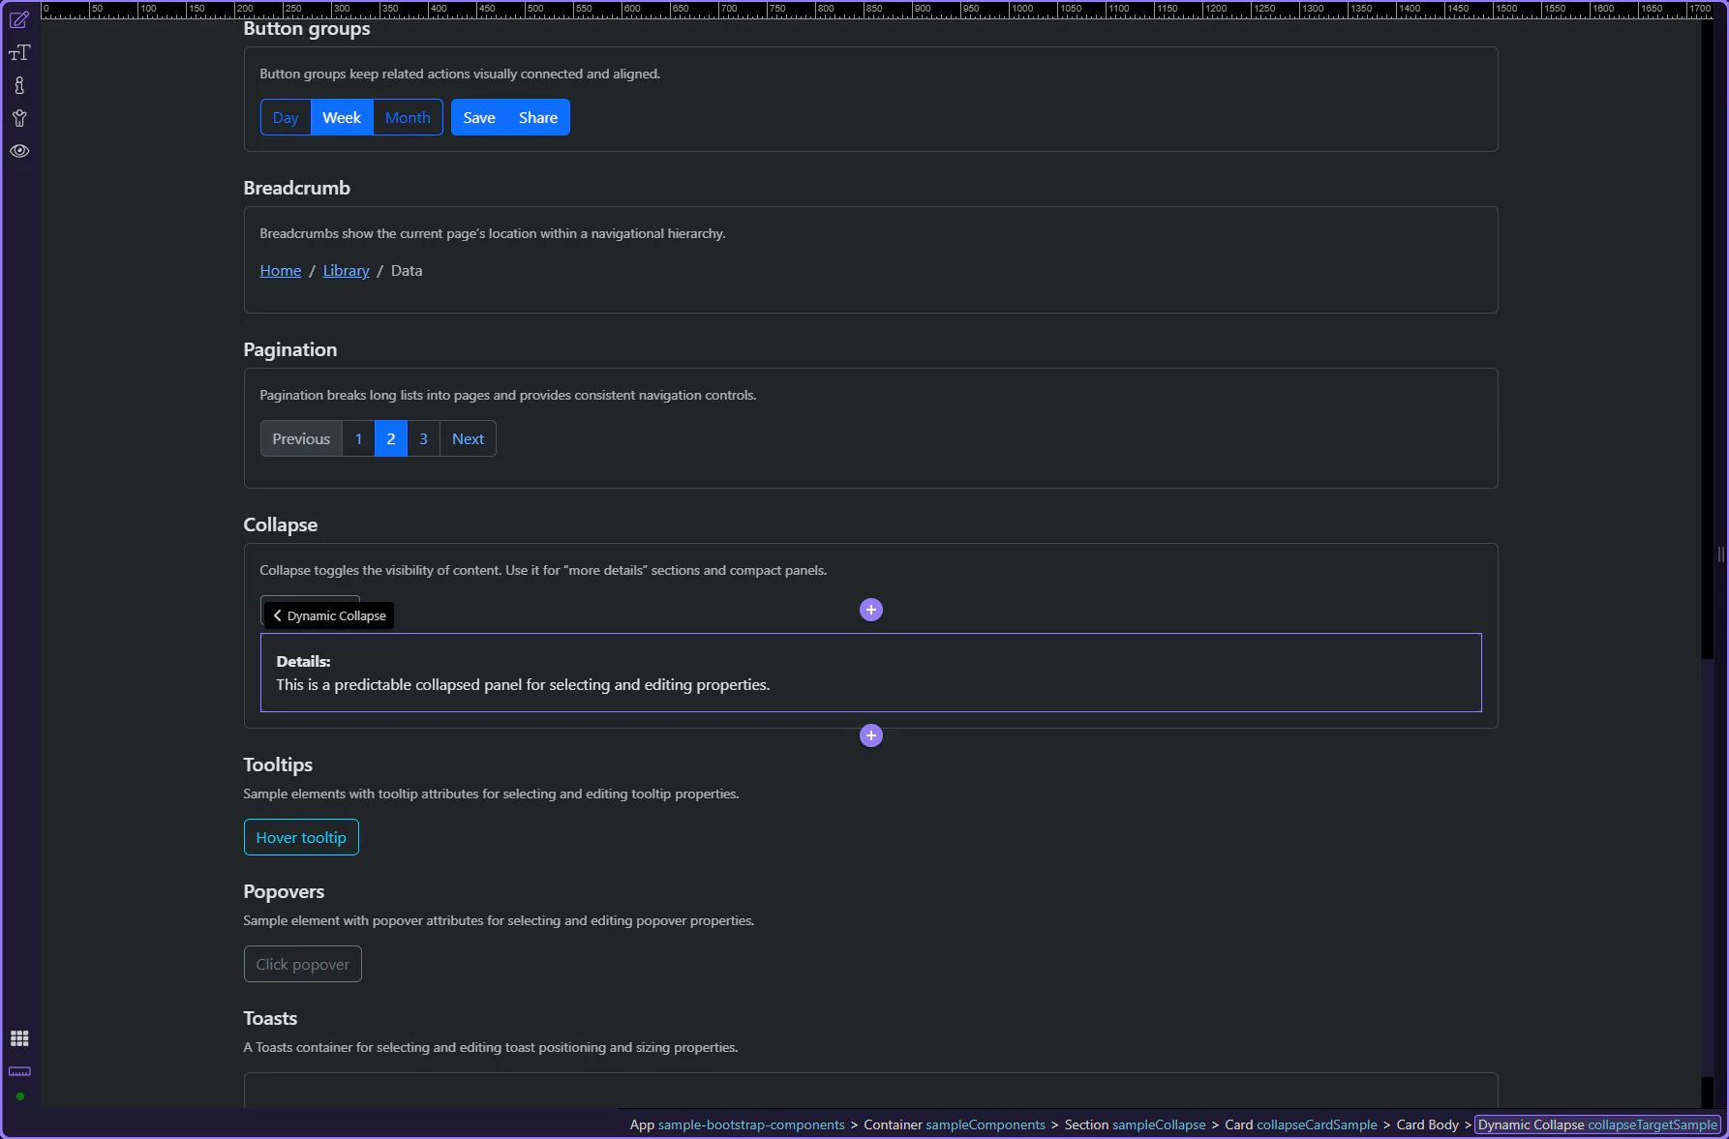Click the info figure icon in sidebar
Viewport: 1729px width, 1139px height.
click(19, 86)
